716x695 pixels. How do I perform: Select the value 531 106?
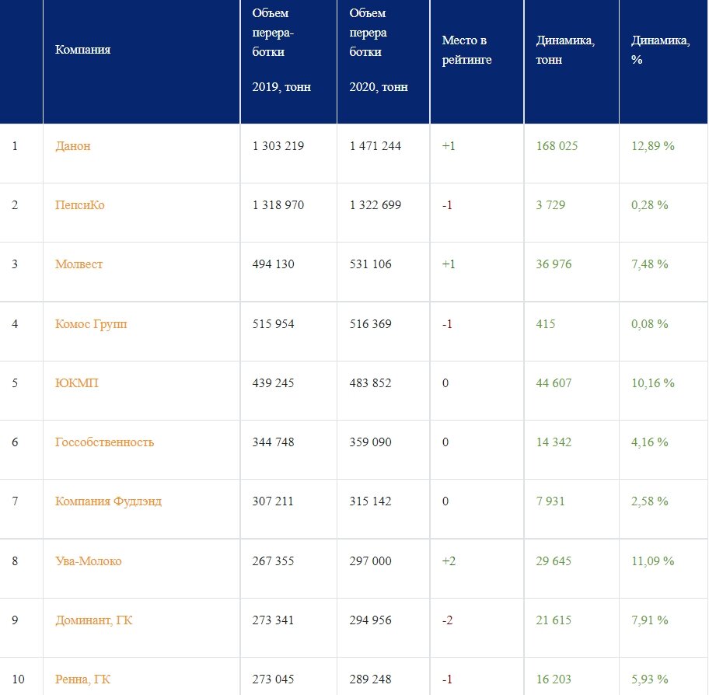click(x=371, y=264)
